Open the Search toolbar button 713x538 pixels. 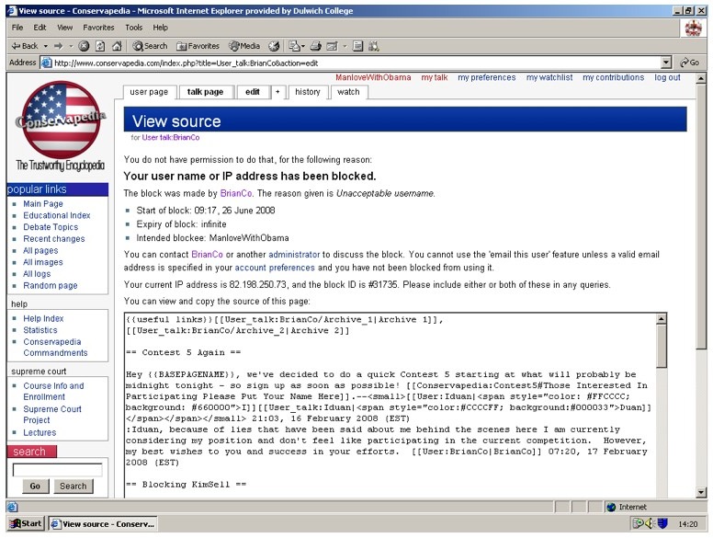pos(150,46)
